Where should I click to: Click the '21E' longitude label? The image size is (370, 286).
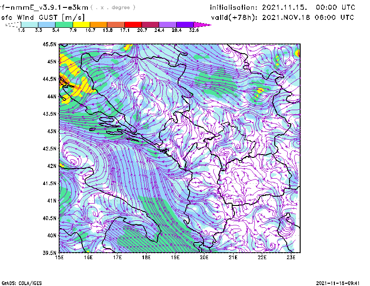233,257
